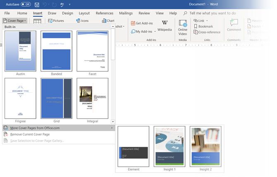
Task: Expand the Link dropdown arrow
Action: [x=207, y=21]
